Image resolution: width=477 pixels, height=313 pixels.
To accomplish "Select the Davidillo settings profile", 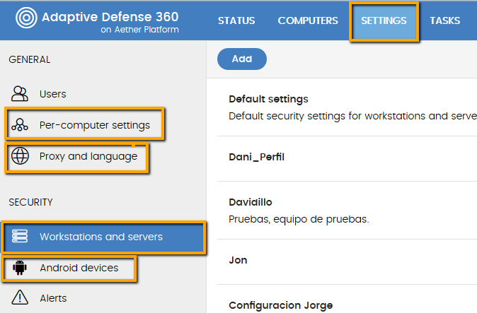I will tap(347, 211).
